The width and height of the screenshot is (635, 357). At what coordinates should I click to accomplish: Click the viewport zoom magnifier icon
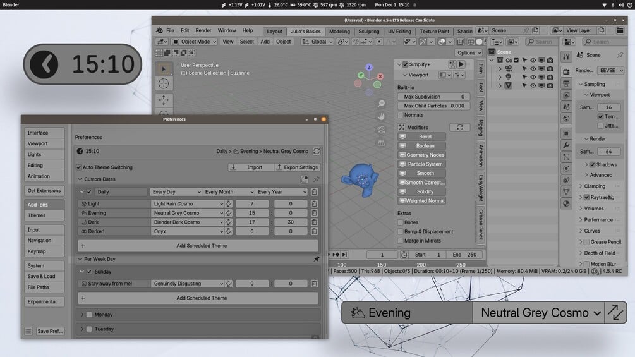[381, 104]
